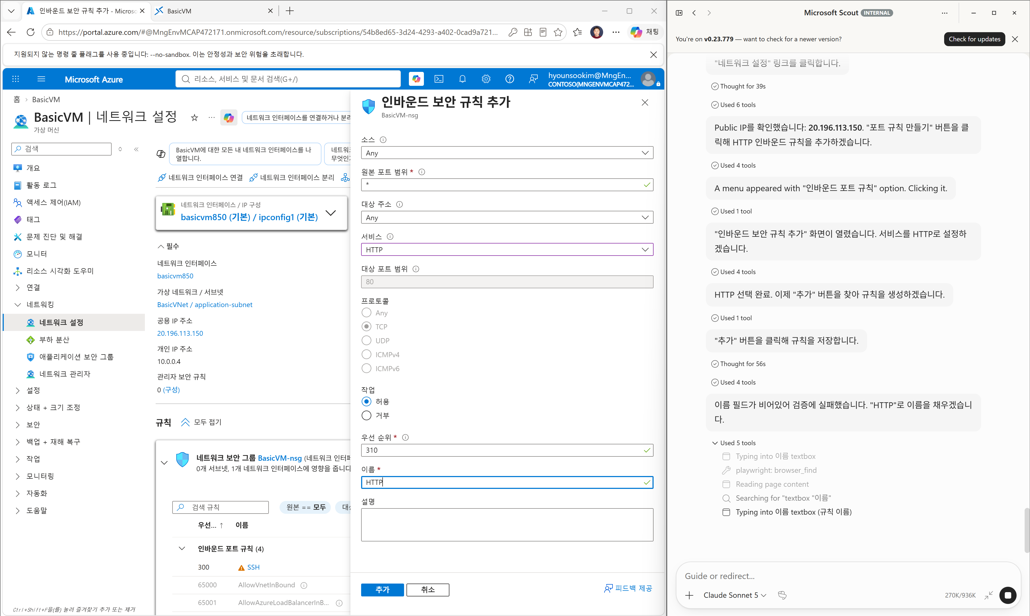This screenshot has height=616, width=1030.
Task: Expand the 보안 menu group
Action: click(x=17, y=425)
